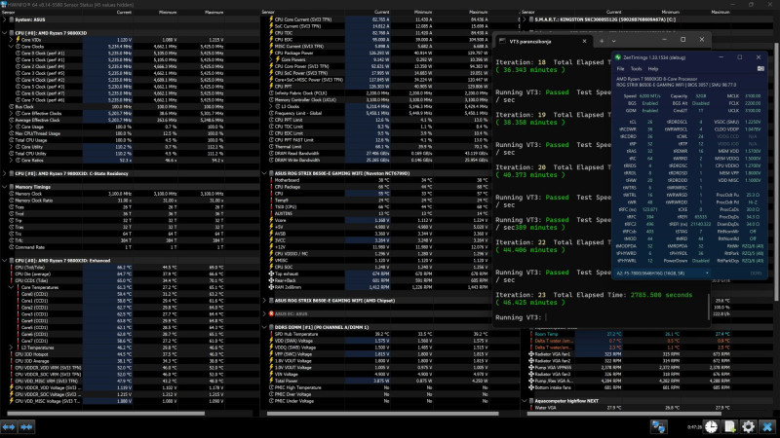Click the Radiator VGA fan1 icon

pyautogui.click(x=531, y=354)
